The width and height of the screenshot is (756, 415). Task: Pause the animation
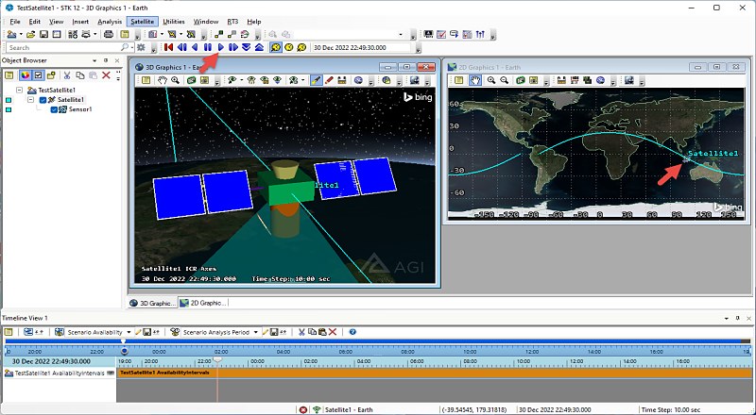(x=208, y=47)
